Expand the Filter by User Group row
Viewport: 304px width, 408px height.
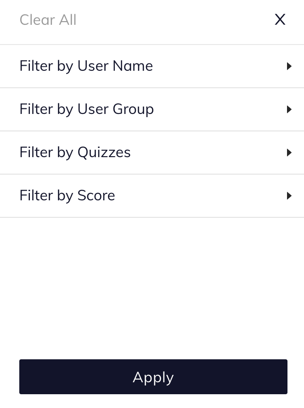(152, 109)
